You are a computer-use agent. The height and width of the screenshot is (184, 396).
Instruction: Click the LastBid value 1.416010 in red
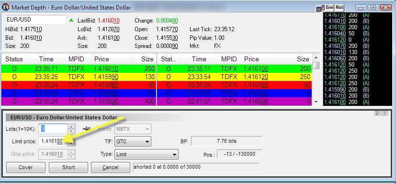click(x=109, y=21)
